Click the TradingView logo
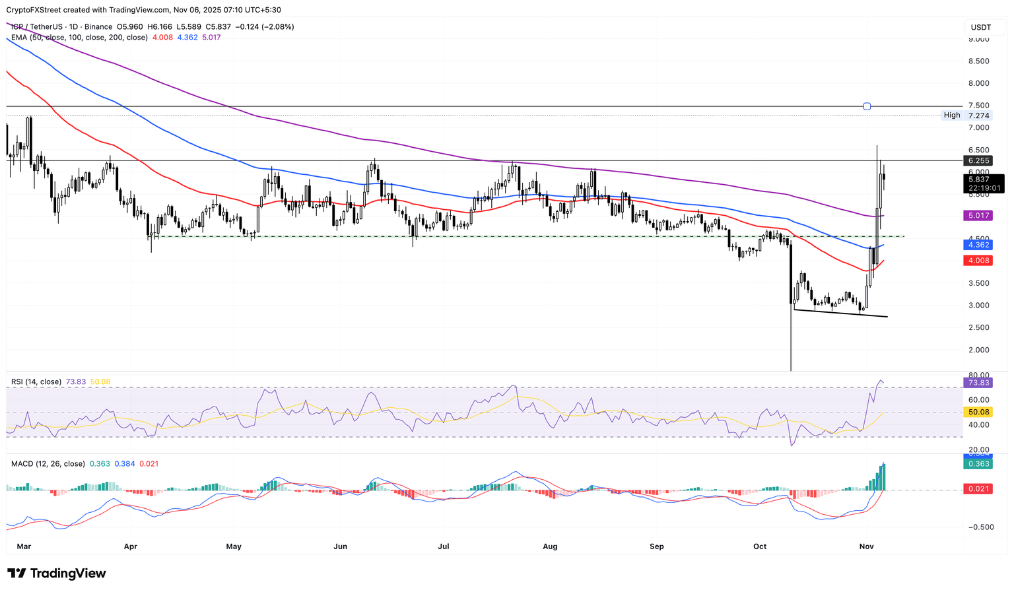 coord(56,574)
